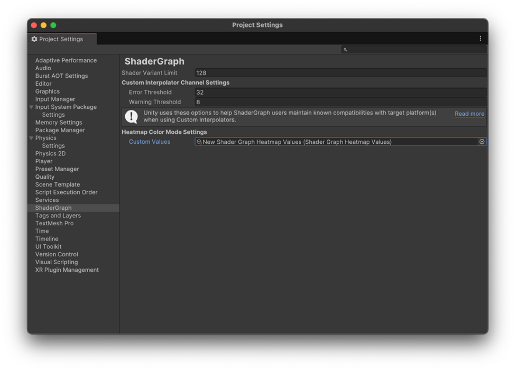Open Settings under Physics
Viewport: 515px width, 370px height.
click(x=53, y=146)
